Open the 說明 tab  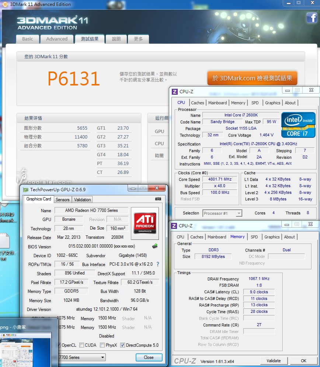(116, 39)
